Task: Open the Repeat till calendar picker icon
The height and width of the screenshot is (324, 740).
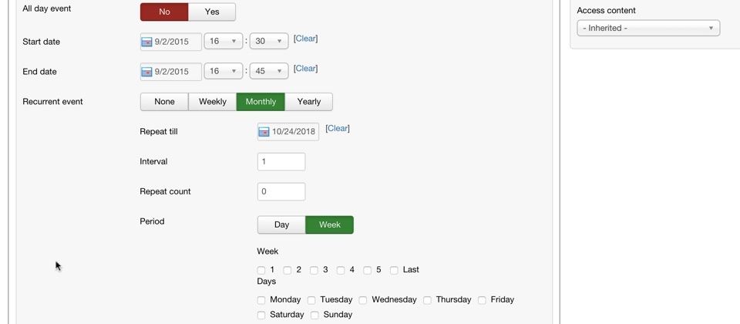Action: tap(264, 132)
